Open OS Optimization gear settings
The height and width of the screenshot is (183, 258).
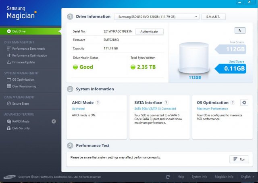(x=244, y=103)
